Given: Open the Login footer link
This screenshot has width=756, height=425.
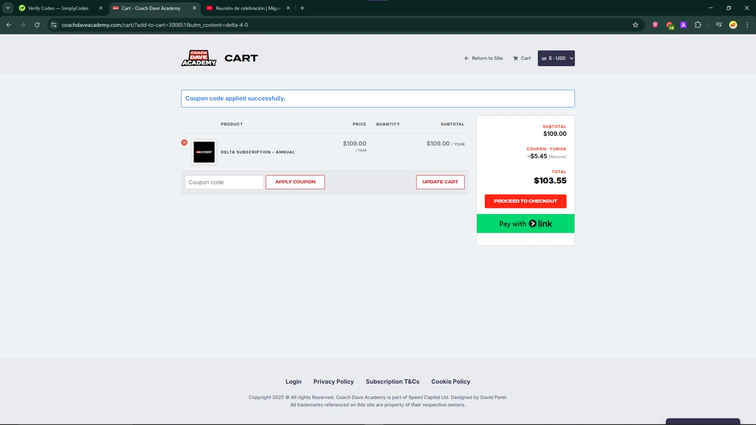Looking at the screenshot, I should (x=293, y=382).
